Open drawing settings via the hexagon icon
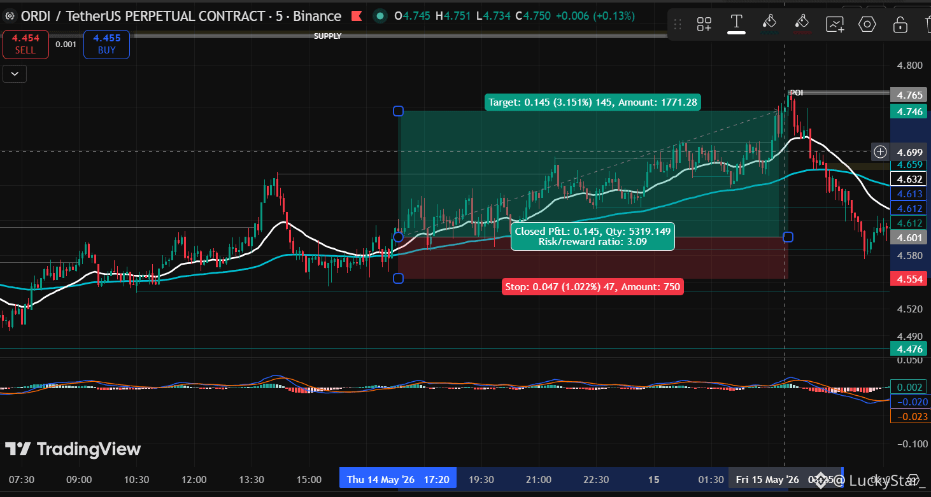 (867, 24)
